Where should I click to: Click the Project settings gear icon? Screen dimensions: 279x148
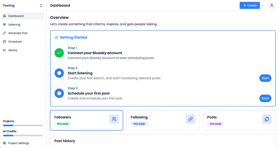tap(4, 143)
